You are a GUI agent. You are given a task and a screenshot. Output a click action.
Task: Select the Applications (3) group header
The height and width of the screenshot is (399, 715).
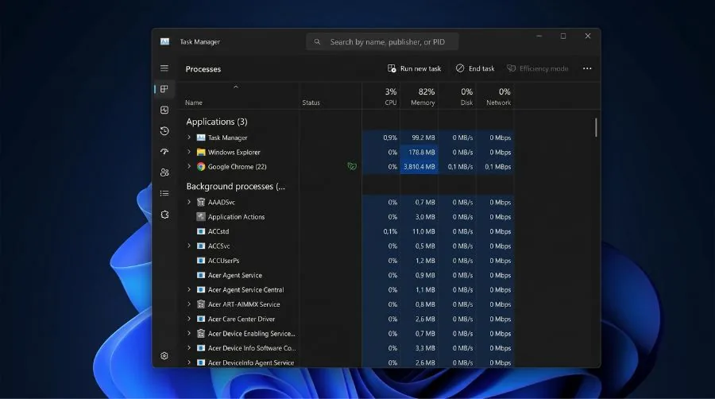(x=217, y=122)
